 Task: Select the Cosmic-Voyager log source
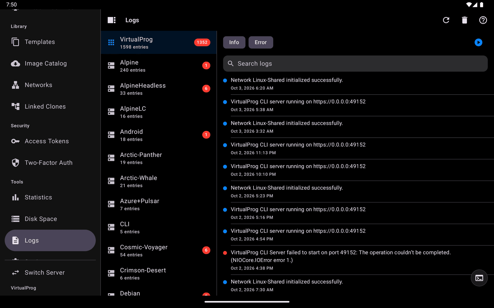tap(159, 250)
